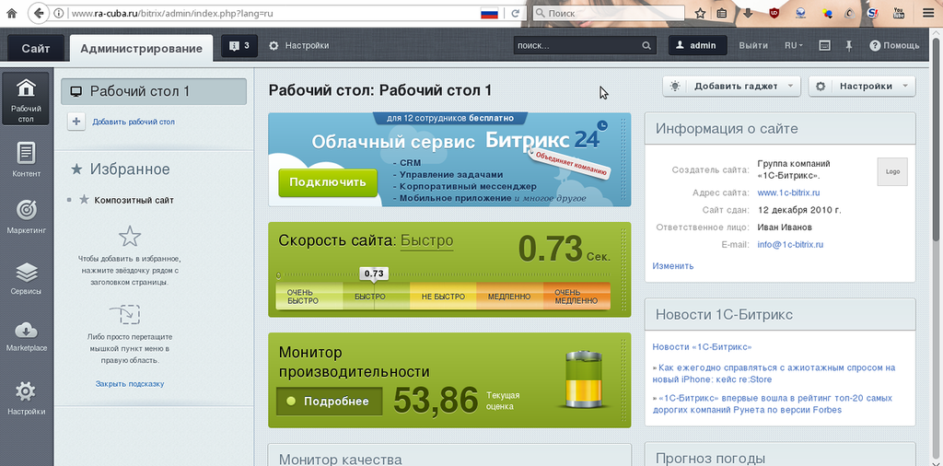The height and width of the screenshot is (466, 943).
Task: Open the Рабочий стол sidebar section
Action: coord(26,99)
